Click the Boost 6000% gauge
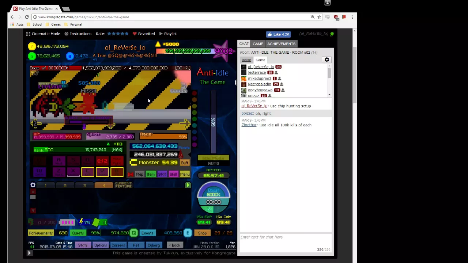468x263 pixels. click(214, 197)
